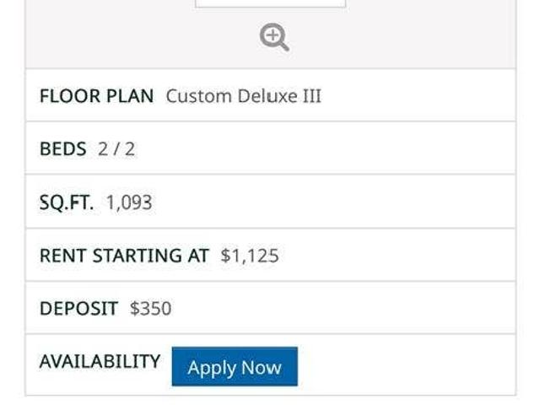Click blank area right of Apply Now
540x405 pixels.
pyautogui.click(x=405, y=364)
